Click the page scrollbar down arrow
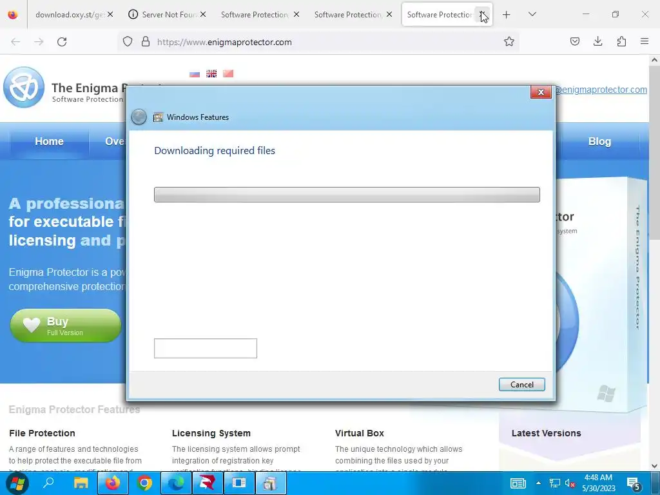The height and width of the screenshot is (495, 660). 654,466
